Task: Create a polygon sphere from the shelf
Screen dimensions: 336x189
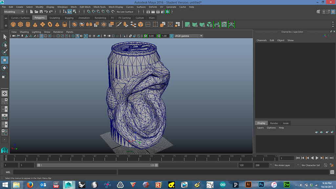Action: pos(13,25)
